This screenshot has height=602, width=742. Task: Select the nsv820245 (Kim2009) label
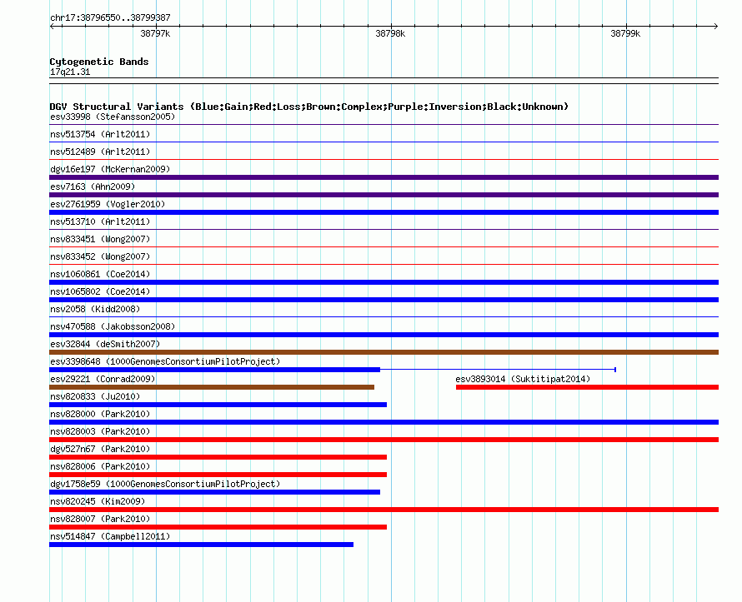pos(98,501)
